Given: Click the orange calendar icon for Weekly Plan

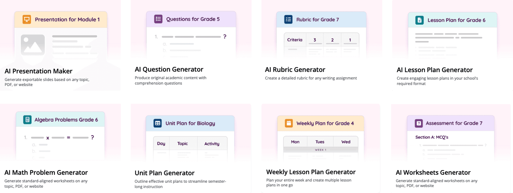Looking at the screenshot, I should pos(289,123).
